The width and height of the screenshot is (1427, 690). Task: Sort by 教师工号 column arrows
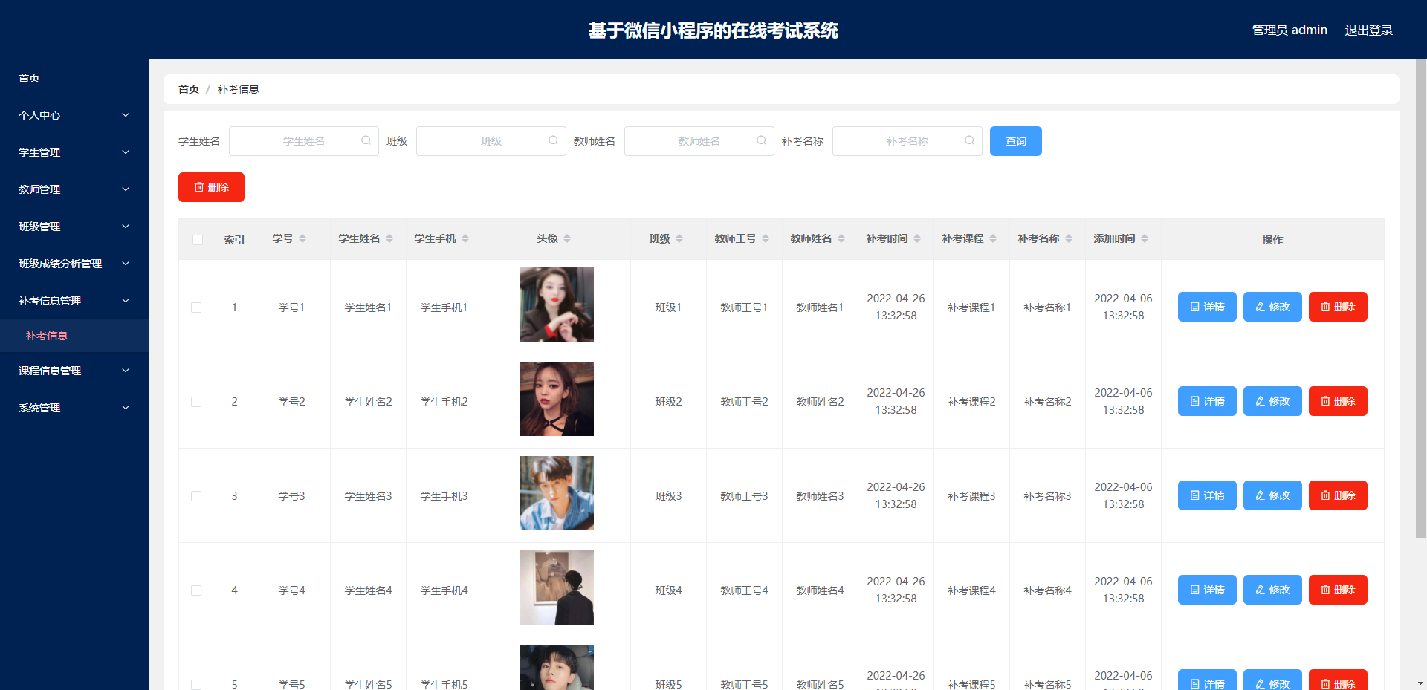point(766,238)
